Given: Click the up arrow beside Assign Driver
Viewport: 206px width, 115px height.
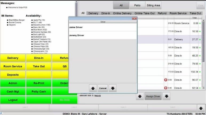Looking at the screenshot, I should 140,96.
